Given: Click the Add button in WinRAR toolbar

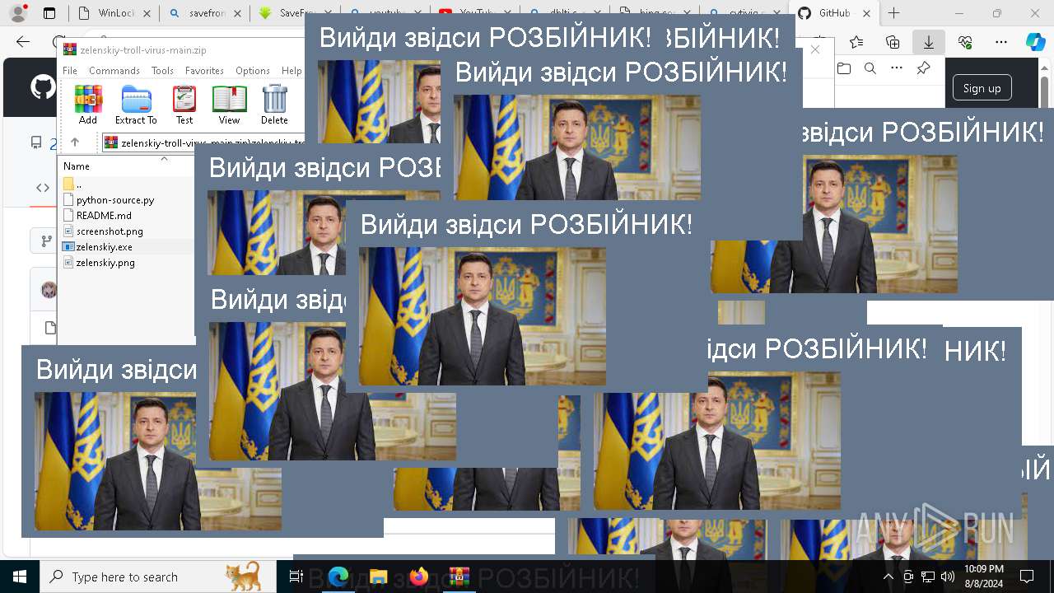Looking at the screenshot, I should tap(88, 105).
